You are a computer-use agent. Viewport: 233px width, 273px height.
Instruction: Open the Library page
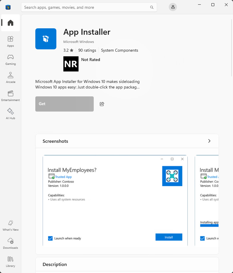[11, 262]
